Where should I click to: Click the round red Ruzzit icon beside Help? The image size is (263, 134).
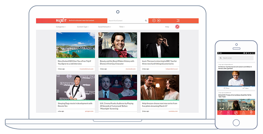pos(177,27)
